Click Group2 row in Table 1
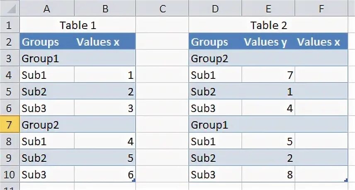This screenshot has width=355, height=190. [78, 125]
